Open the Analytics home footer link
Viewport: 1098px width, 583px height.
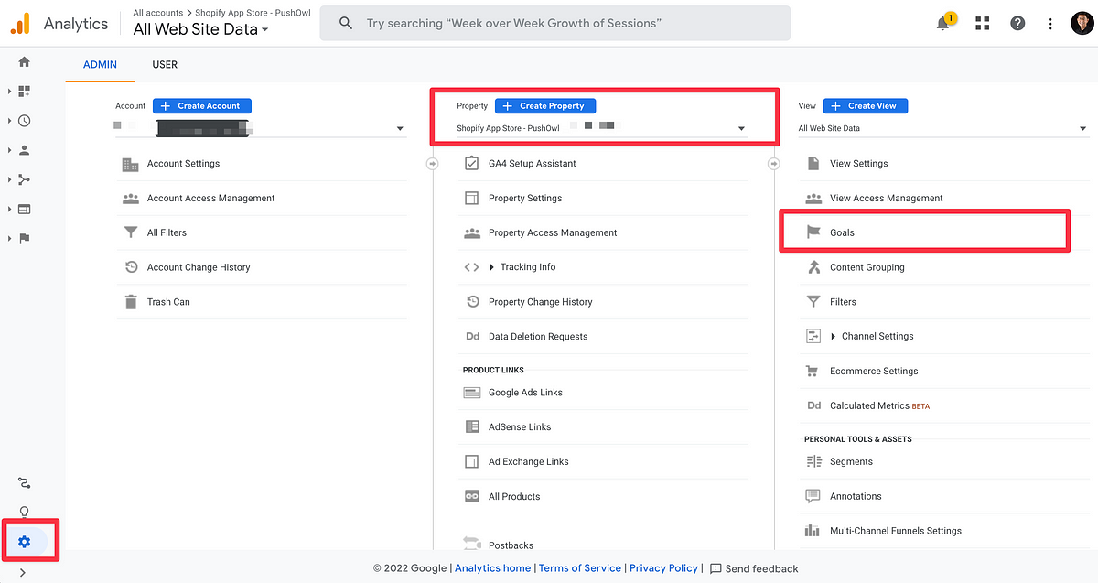click(x=492, y=568)
